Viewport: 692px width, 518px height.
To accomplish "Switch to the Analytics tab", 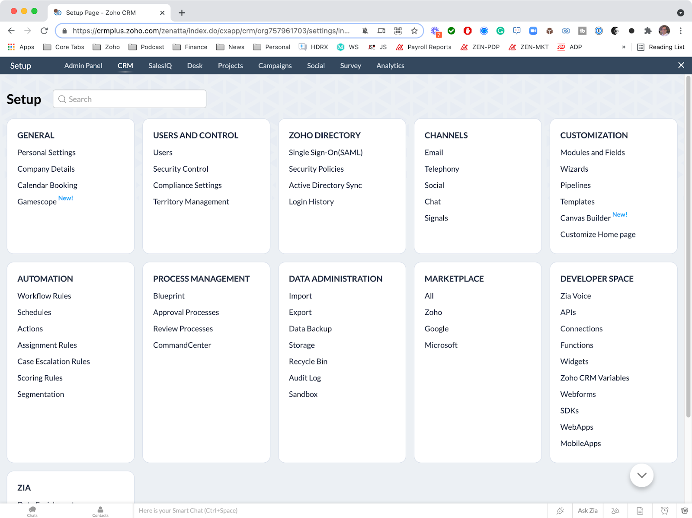I will pos(391,66).
